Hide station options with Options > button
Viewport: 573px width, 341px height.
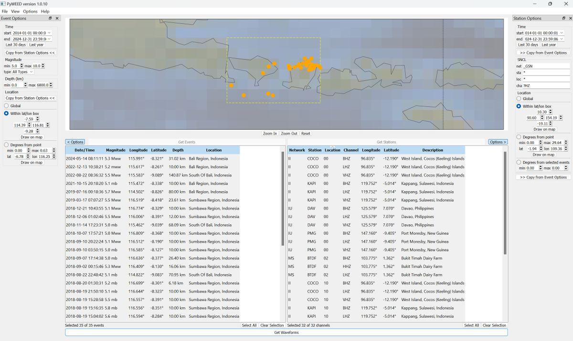point(498,142)
